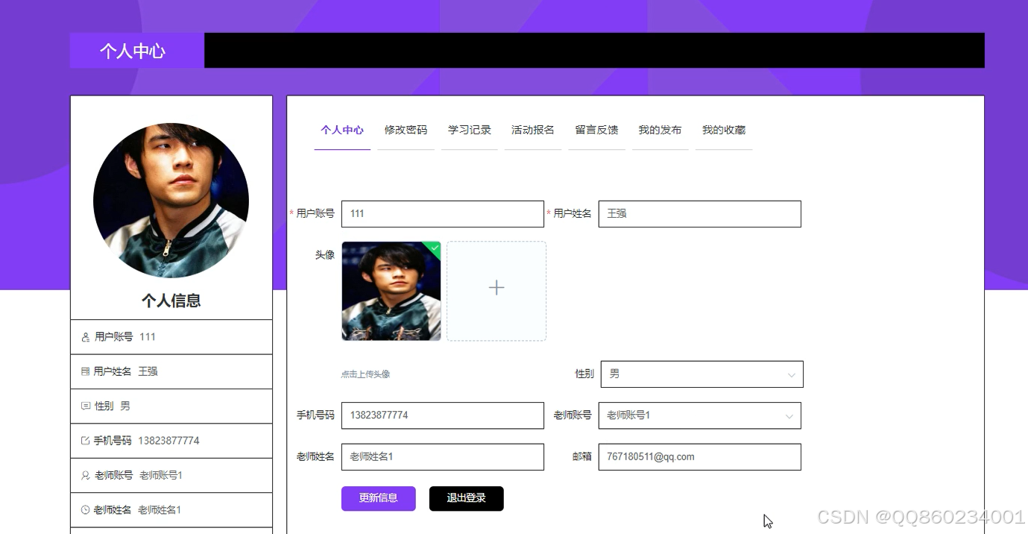Switch to the 个人中心 tab
Viewport: 1028px width, 534px height.
tap(342, 130)
